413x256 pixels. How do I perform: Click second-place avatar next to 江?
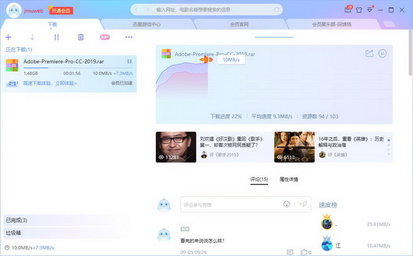tap(327, 243)
